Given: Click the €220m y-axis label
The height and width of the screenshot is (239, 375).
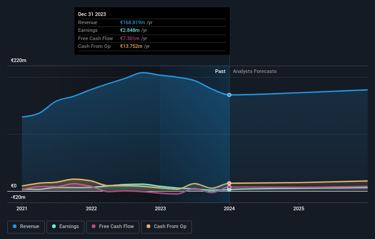Looking at the screenshot, I should (19, 60).
